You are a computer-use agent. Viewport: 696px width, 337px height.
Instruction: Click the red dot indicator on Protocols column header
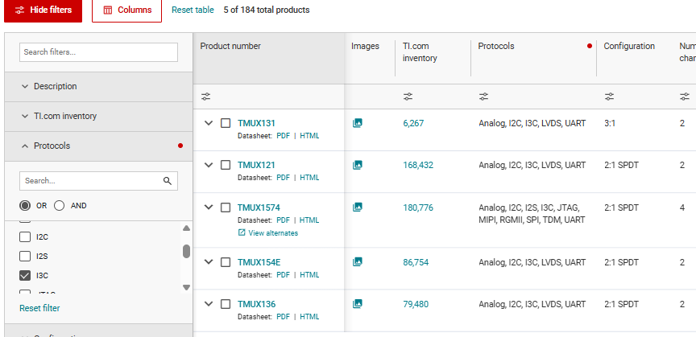coord(590,46)
